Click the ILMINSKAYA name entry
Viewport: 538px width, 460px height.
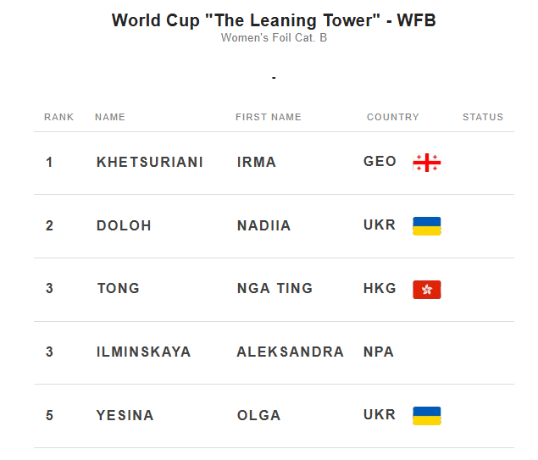coord(144,352)
